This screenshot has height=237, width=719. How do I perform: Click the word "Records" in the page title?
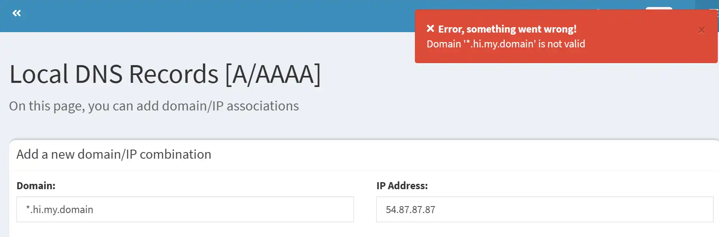(x=173, y=75)
